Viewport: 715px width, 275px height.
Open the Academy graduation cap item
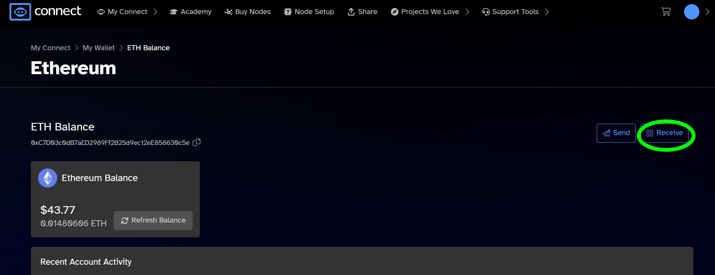point(191,12)
